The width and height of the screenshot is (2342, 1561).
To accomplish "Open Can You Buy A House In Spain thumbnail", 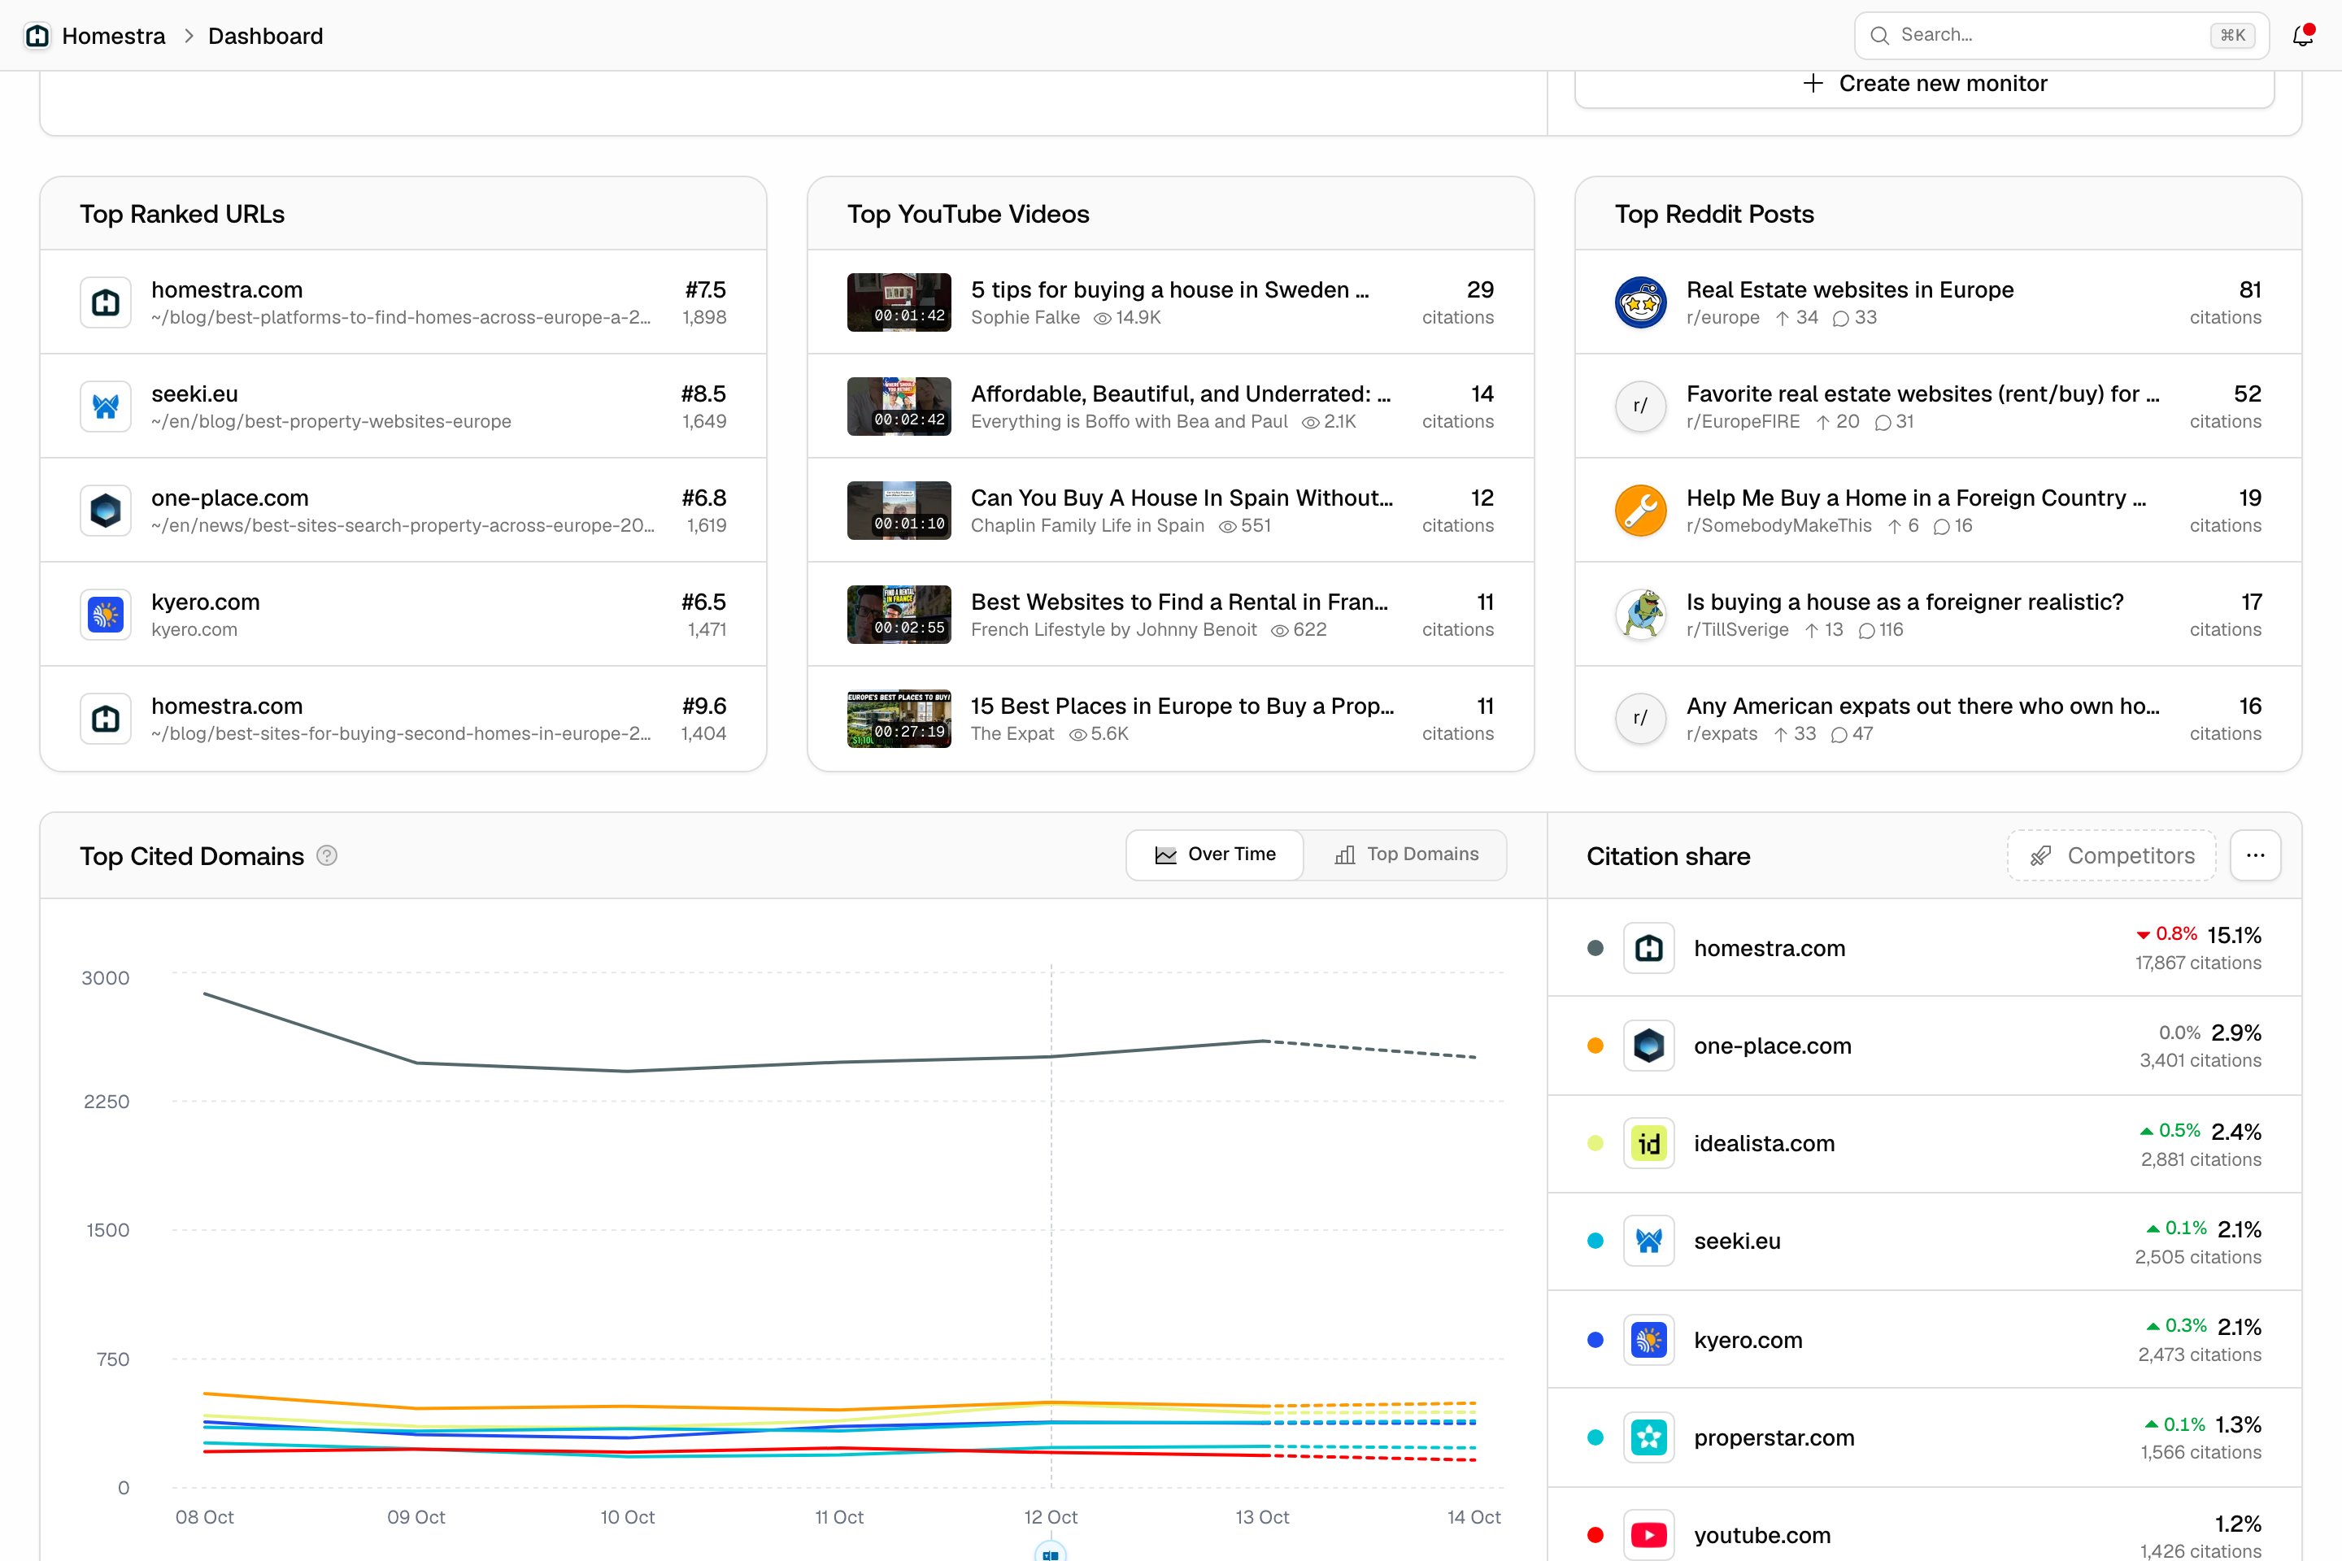I will [x=899, y=511].
